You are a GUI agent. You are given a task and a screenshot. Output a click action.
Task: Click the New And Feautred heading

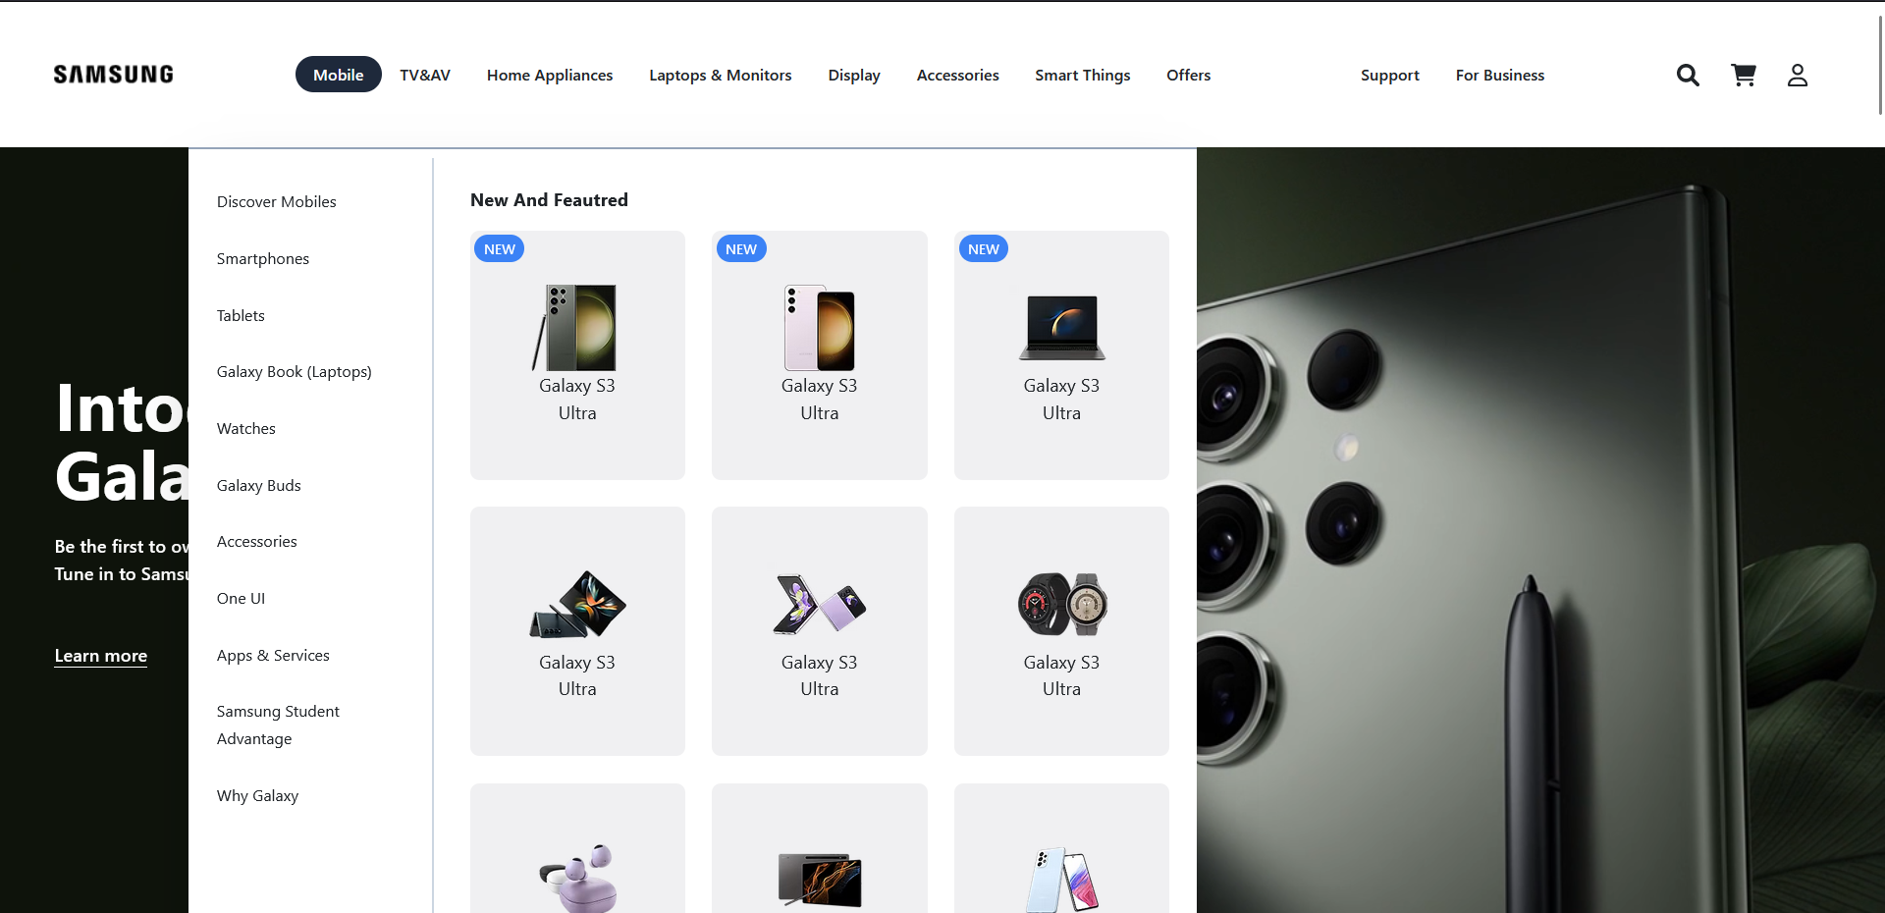tap(549, 200)
